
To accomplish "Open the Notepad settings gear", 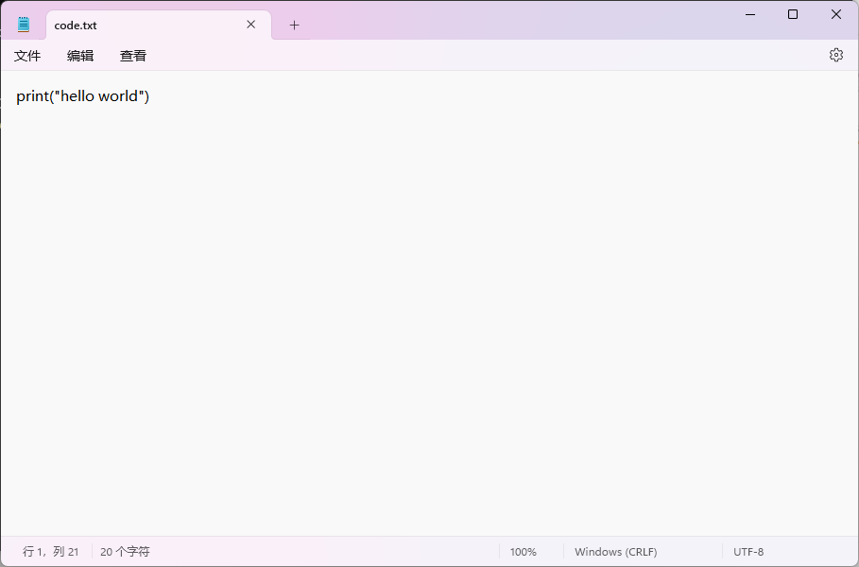I will 835,55.
